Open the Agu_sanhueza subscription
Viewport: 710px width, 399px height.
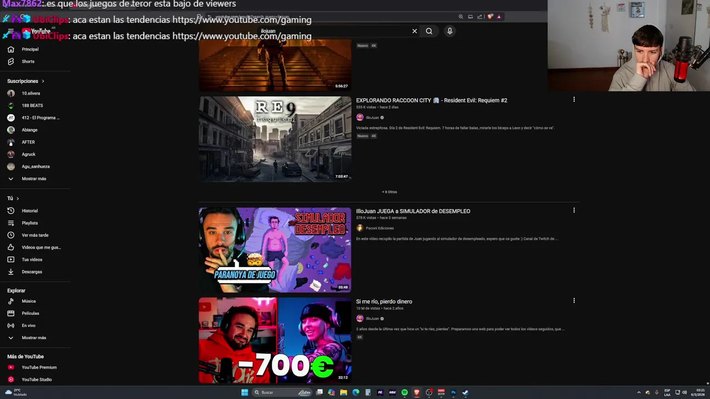pyautogui.click(x=35, y=166)
